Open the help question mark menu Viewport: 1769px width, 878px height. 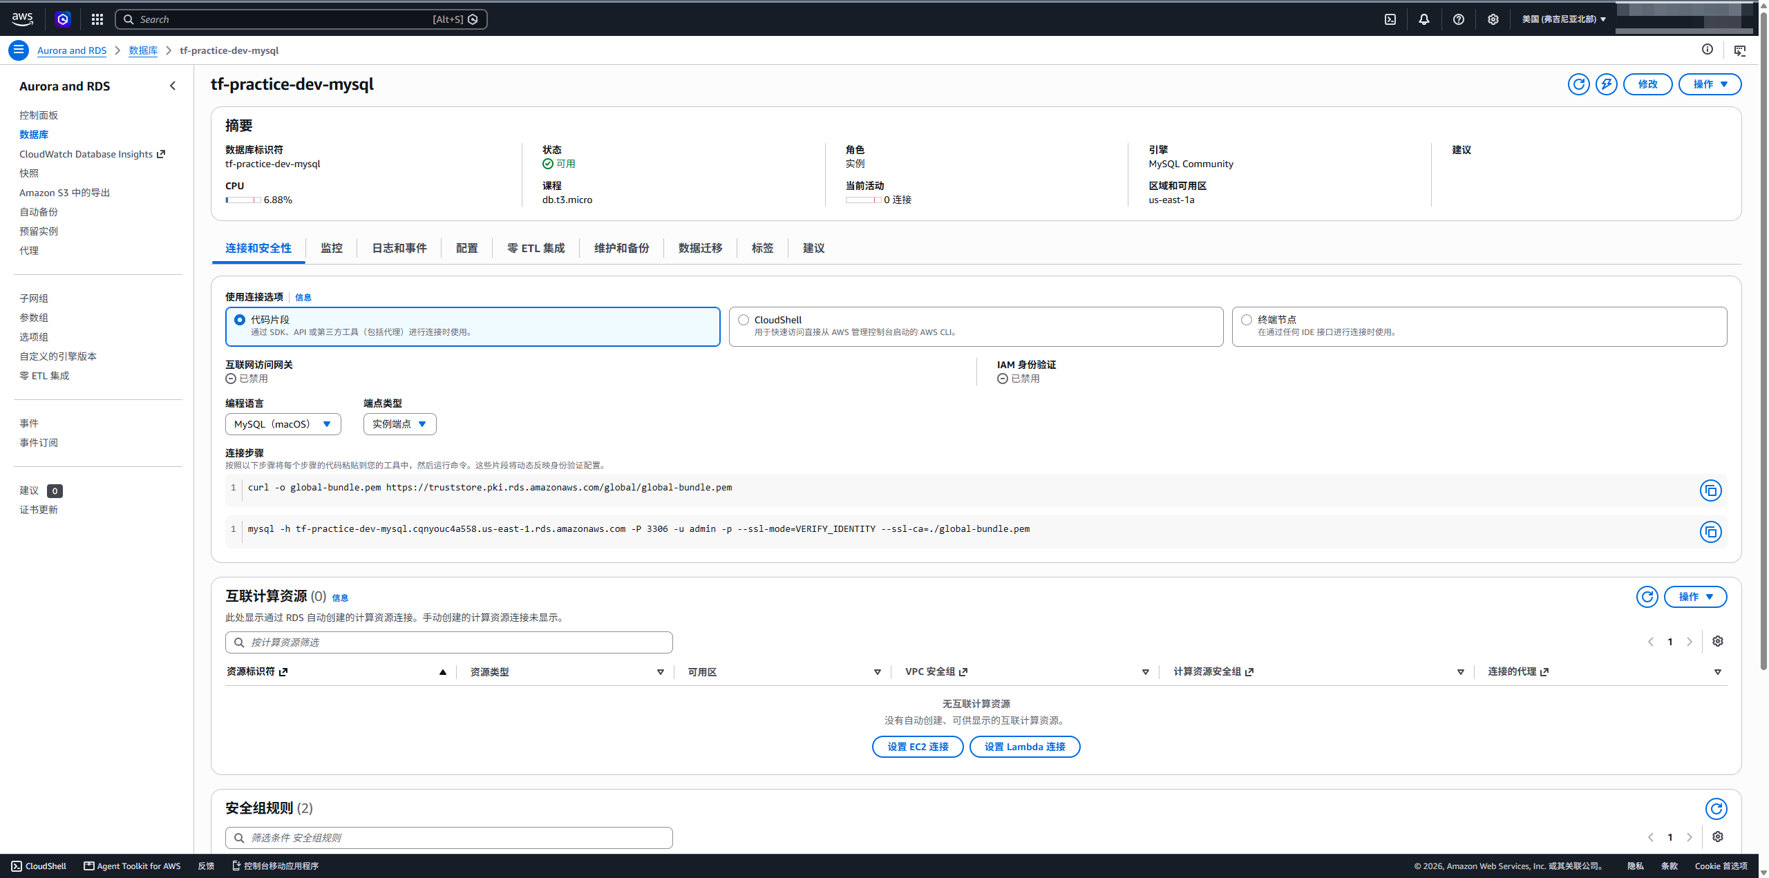1459,19
